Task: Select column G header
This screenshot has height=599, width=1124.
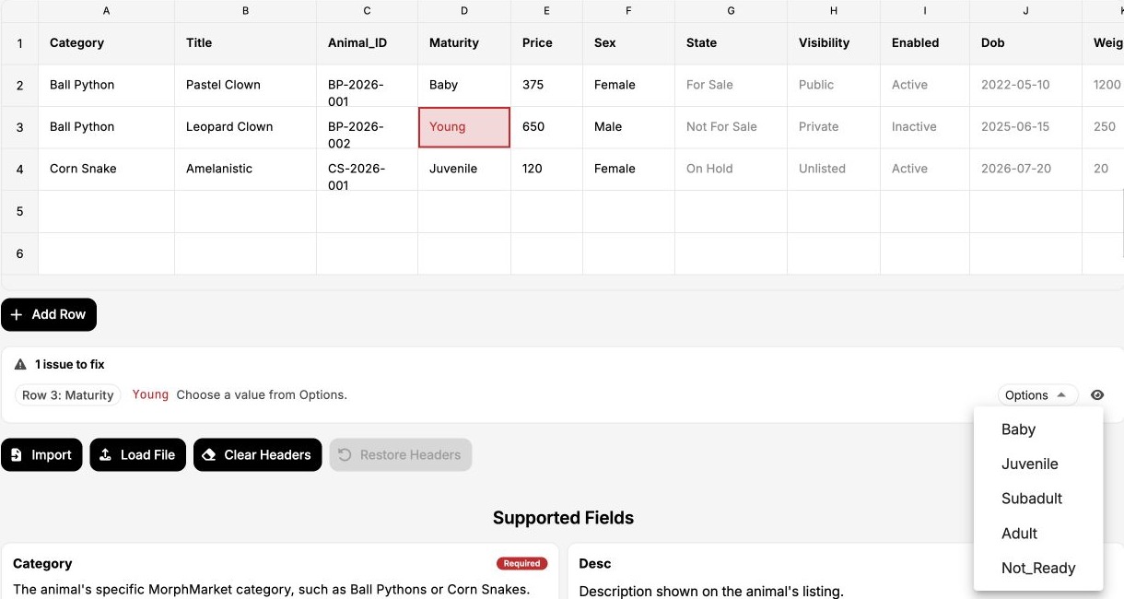Action: pos(731,11)
